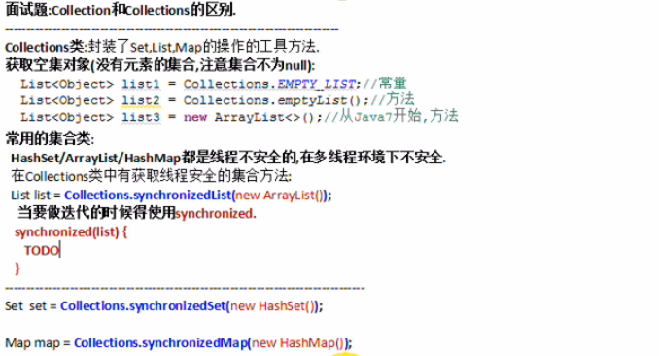
Task: Click the declaration 'List list =' before synchronizedList
Action: coord(36,196)
